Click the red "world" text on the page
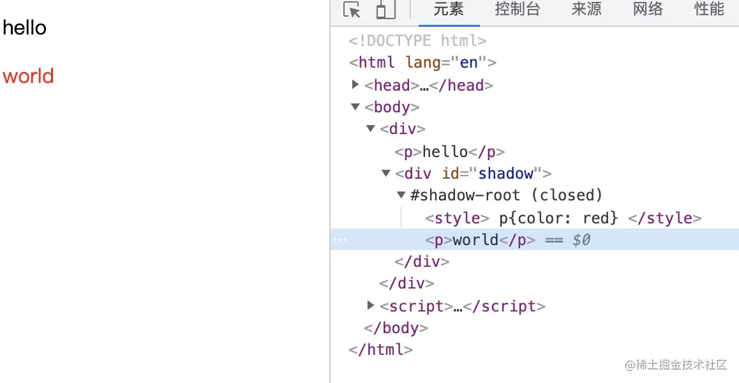The image size is (739, 383). [x=28, y=76]
